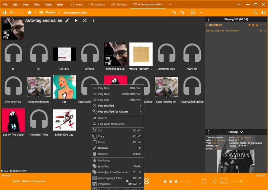Viewport: 268px width, 190px height.
Task: Shuffle the Auto-tag anomalies playlist from its header
Action: click(x=85, y=20)
